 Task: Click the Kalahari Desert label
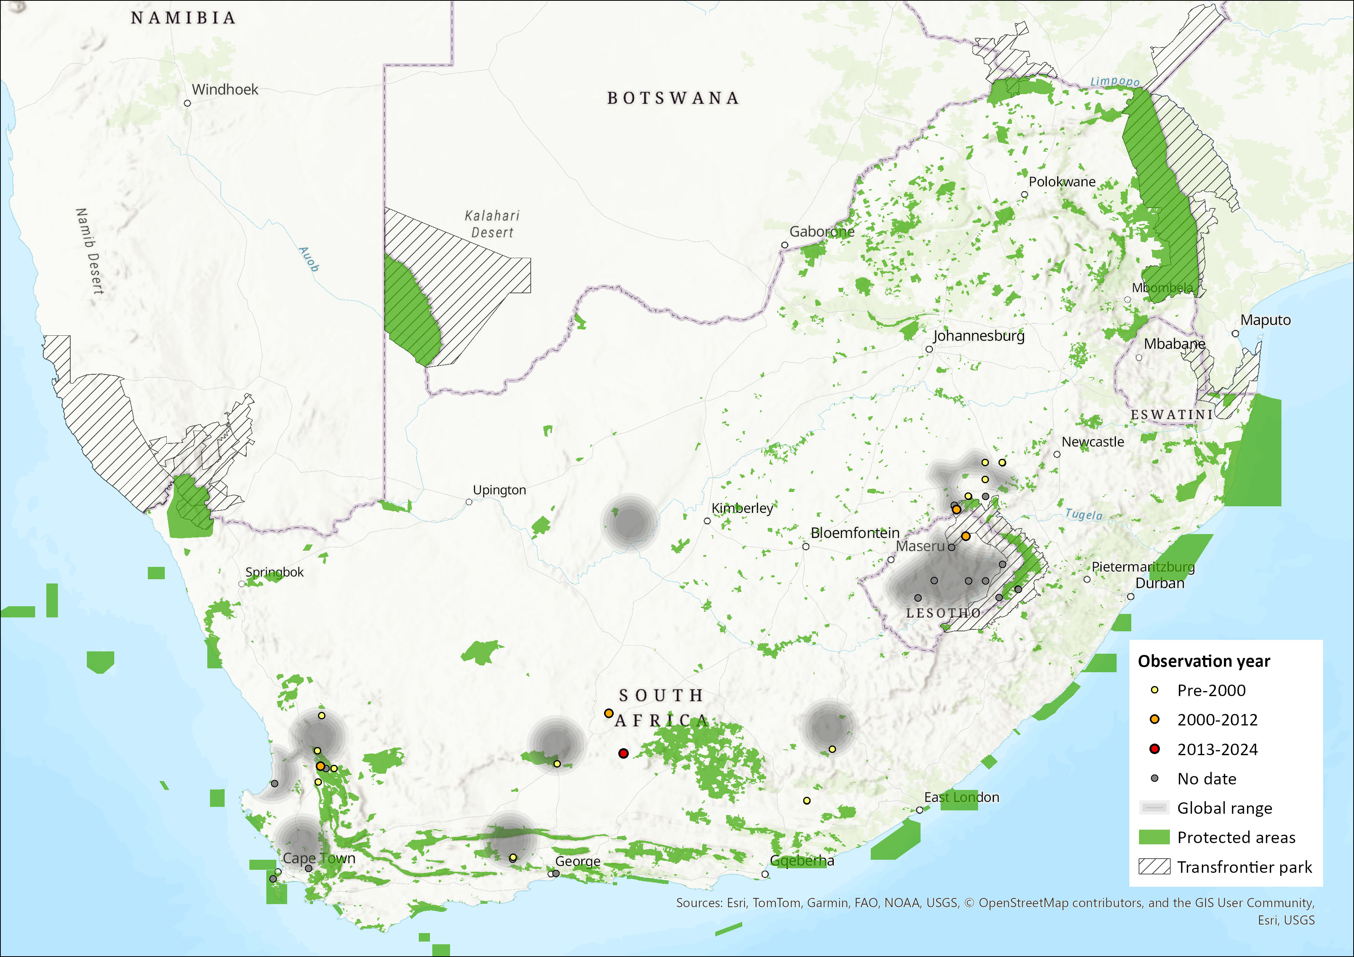point(493,224)
